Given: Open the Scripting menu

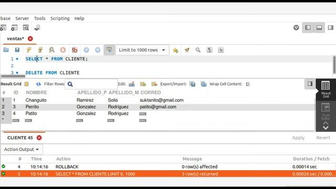Looking at the screenshot, I should pyautogui.click(x=60, y=18).
